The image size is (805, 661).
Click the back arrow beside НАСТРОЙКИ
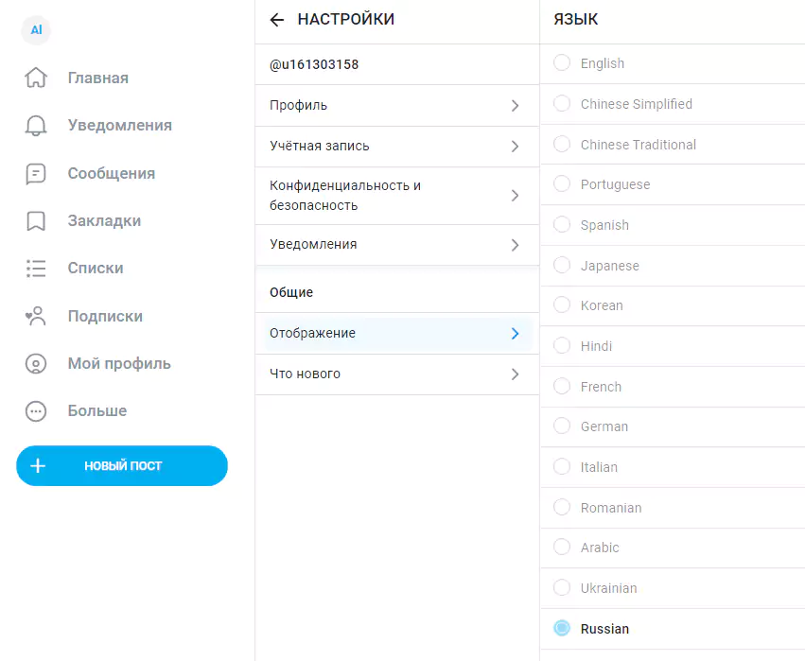277,20
